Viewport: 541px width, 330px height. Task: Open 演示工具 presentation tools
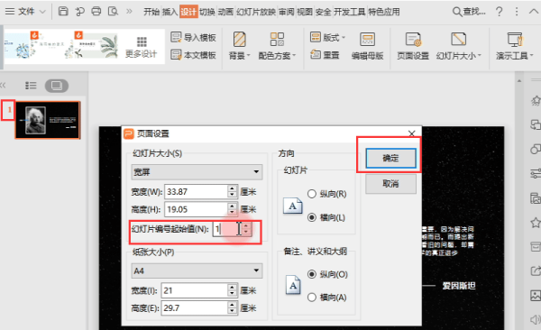[515, 46]
